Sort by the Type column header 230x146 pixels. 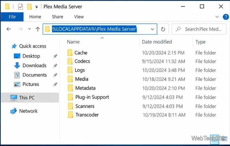click(x=200, y=42)
